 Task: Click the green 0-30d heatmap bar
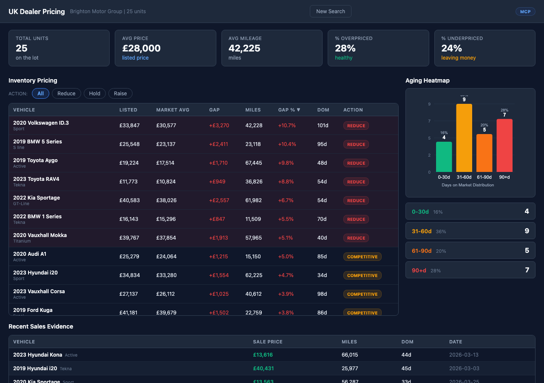444,157
